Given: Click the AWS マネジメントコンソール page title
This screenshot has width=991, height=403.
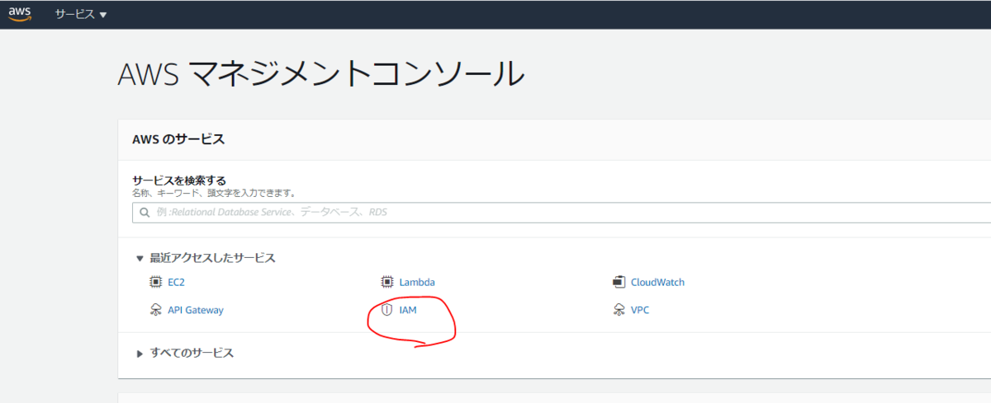Looking at the screenshot, I should [321, 74].
